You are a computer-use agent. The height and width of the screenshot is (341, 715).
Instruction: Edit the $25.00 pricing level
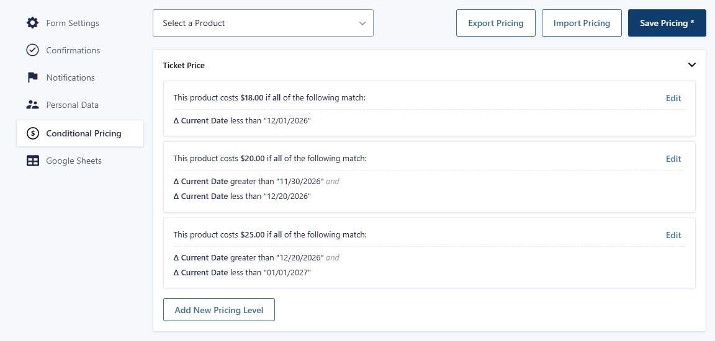pos(673,235)
